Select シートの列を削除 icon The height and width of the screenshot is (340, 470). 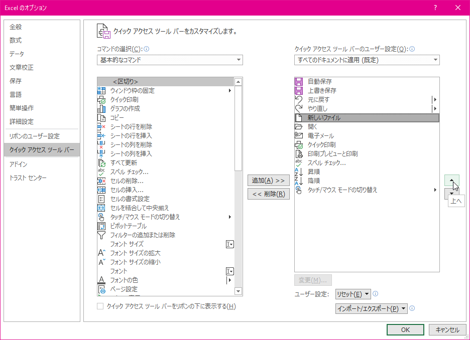(101, 145)
